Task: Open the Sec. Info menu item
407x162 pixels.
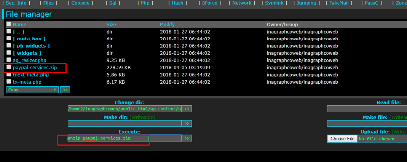Action: [16, 3]
